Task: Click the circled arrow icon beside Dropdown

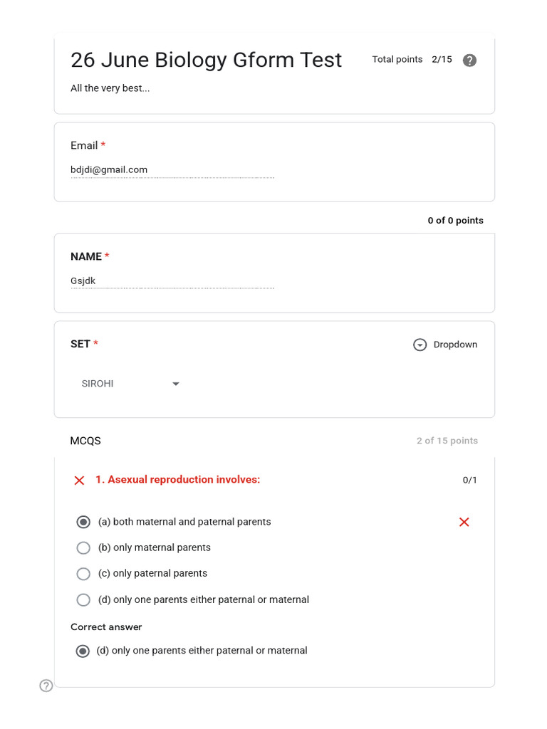Action: tap(420, 345)
